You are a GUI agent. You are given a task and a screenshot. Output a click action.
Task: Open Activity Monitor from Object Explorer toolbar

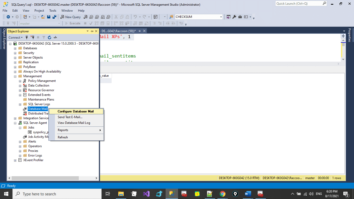click(x=55, y=37)
